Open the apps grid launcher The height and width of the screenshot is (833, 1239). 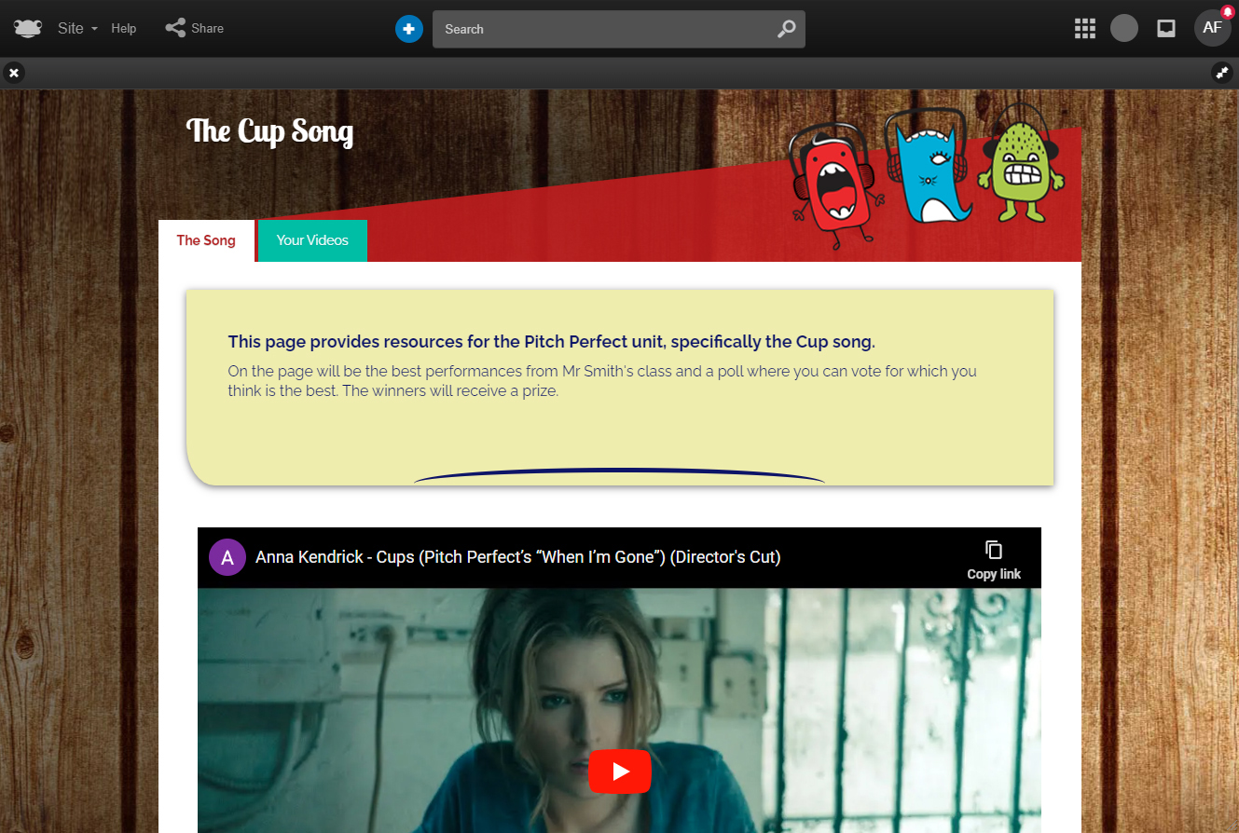pos(1084,29)
